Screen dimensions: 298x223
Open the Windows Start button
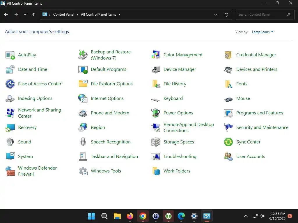pyautogui.click(x=91, y=216)
